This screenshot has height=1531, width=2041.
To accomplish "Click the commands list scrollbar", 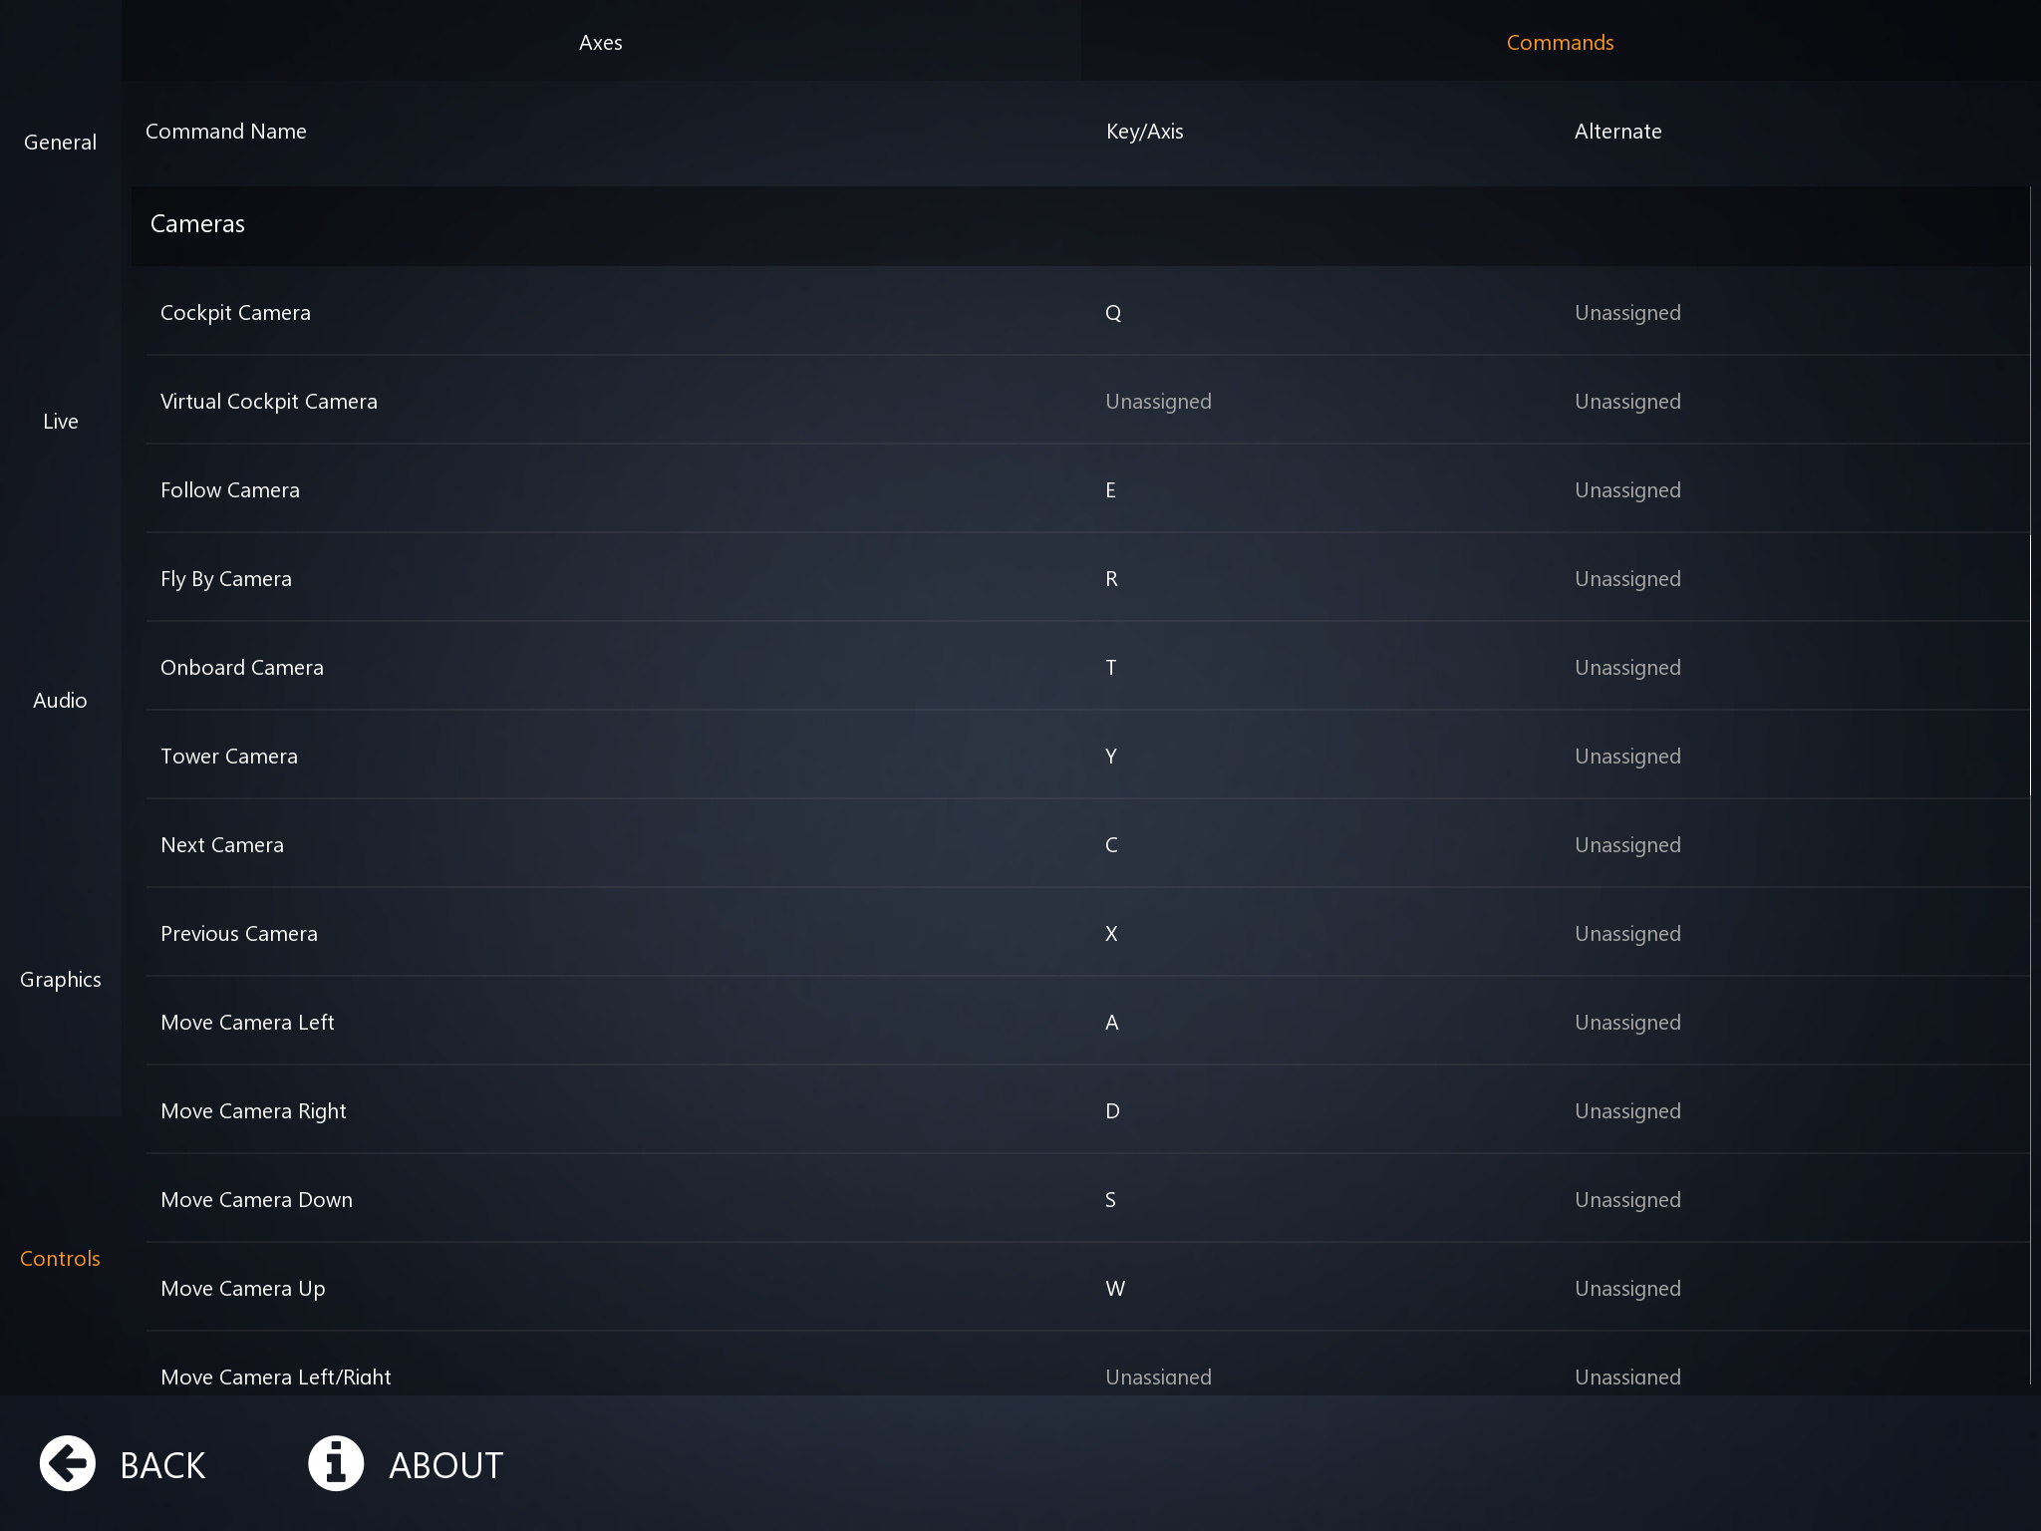I will coord(2030,665).
